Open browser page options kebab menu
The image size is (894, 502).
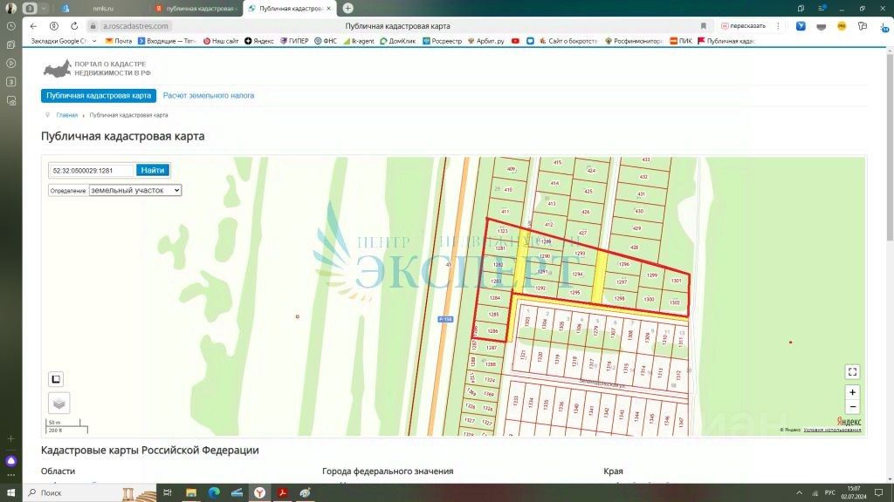(778, 26)
